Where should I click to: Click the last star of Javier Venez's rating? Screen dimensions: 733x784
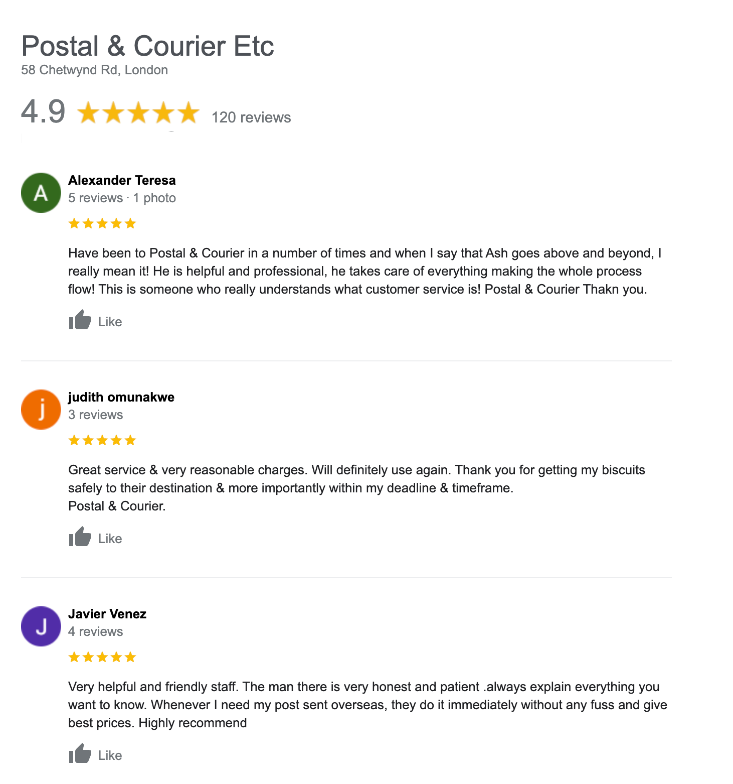(129, 657)
